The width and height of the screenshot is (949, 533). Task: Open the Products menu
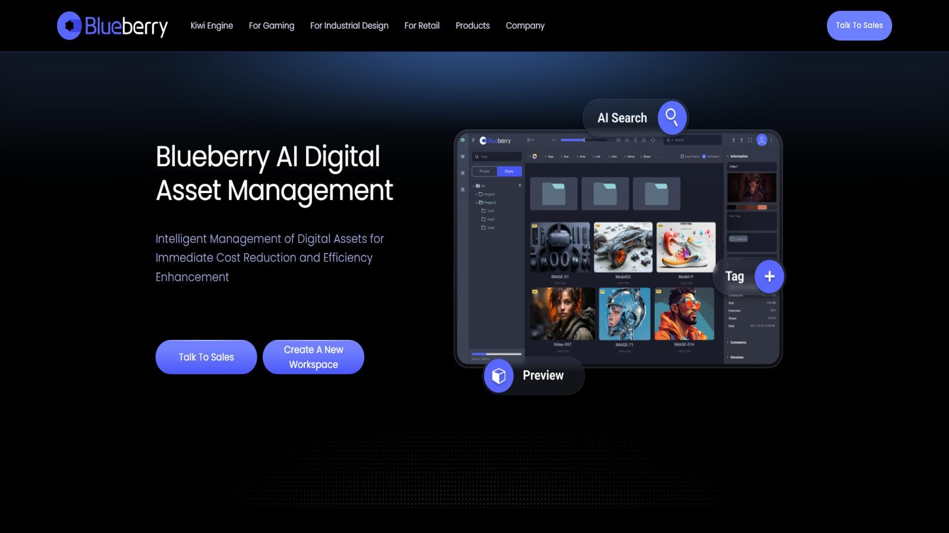point(473,26)
